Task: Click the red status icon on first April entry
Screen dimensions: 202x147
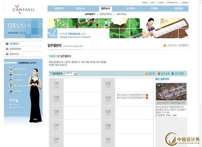Action: (147, 95)
